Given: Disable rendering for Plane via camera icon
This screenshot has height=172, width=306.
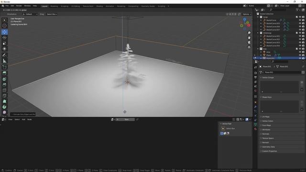Looking at the screenshot, I should pyautogui.click(x=303, y=55).
